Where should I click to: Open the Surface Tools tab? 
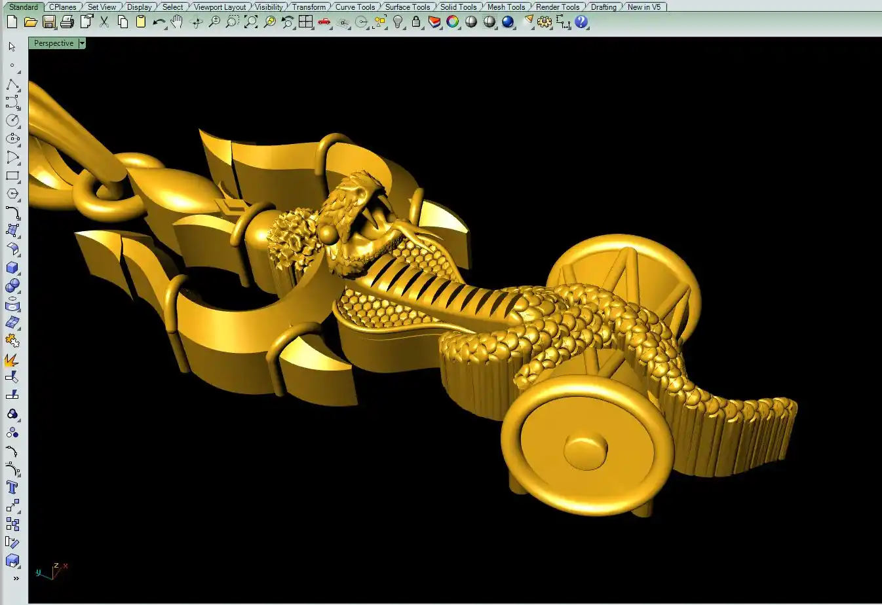(407, 7)
